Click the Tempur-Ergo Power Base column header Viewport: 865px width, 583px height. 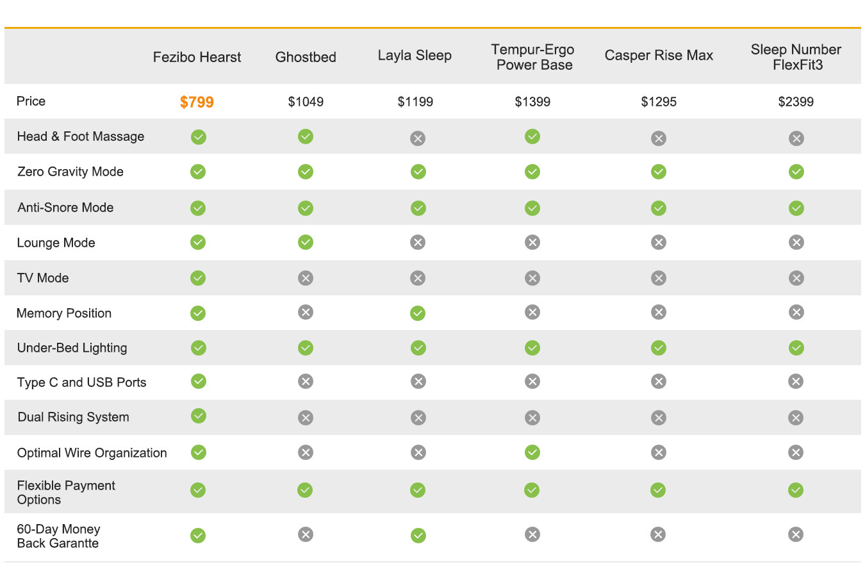click(x=533, y=57)
